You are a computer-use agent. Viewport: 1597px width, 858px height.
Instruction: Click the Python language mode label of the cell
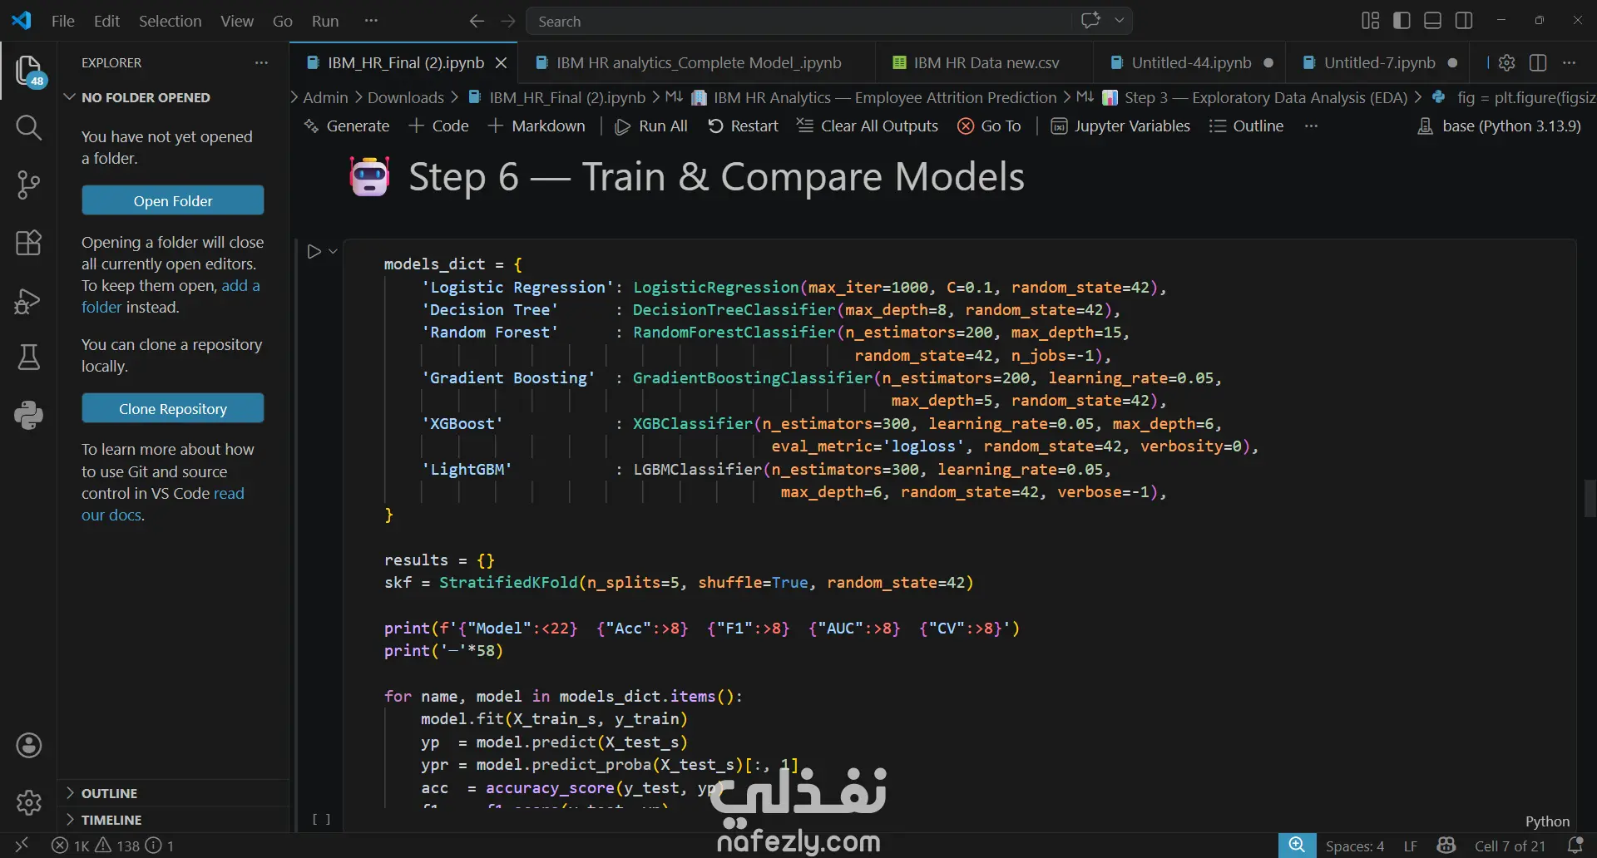point(1547,821)
